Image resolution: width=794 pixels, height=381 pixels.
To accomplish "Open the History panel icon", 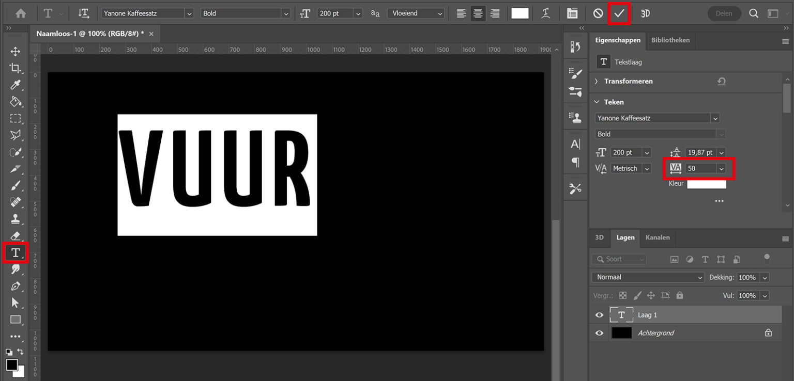I will click(x=575, y=47).
